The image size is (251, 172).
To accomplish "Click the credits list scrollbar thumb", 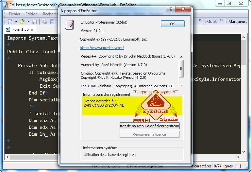I will tap(181, 69).
